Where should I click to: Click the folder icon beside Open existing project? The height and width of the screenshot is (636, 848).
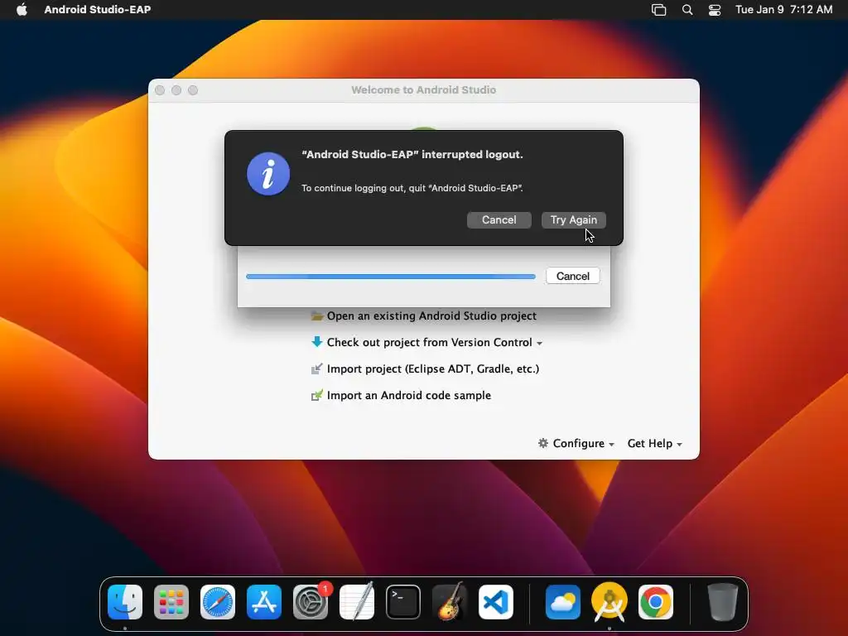coord(317,316)
